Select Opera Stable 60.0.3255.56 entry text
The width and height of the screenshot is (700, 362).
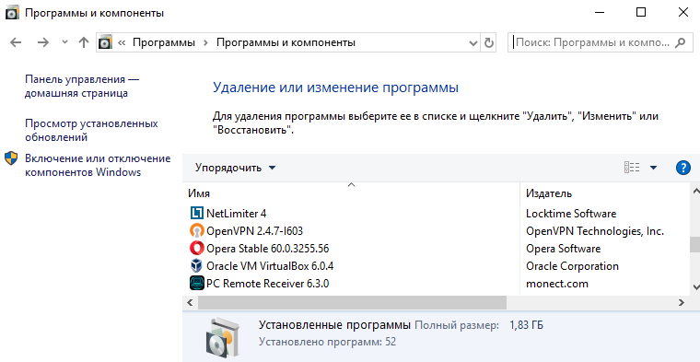point(267,248)
